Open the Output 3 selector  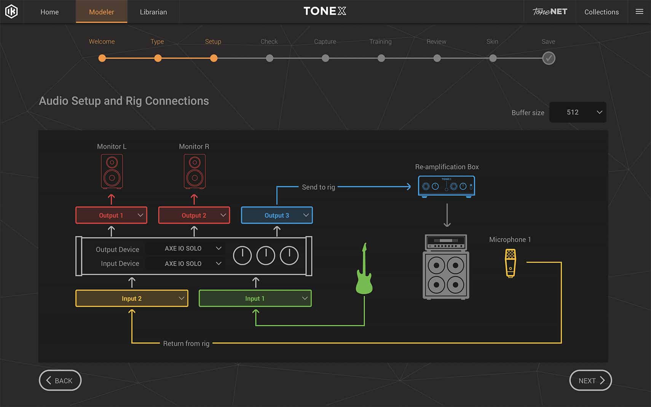(276, 215)
